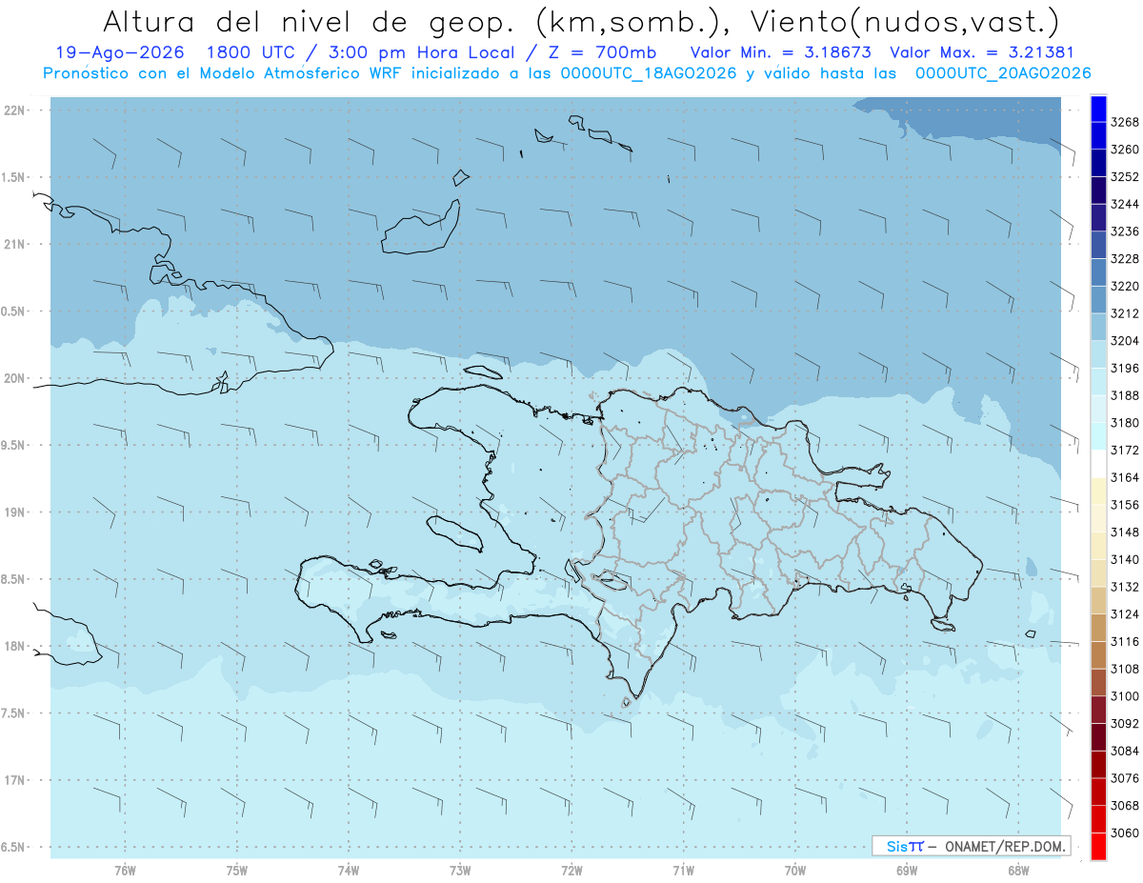Click the '9.5N' latitude label
Screen dimensions: 1143x883
click(x=14, y=445)
